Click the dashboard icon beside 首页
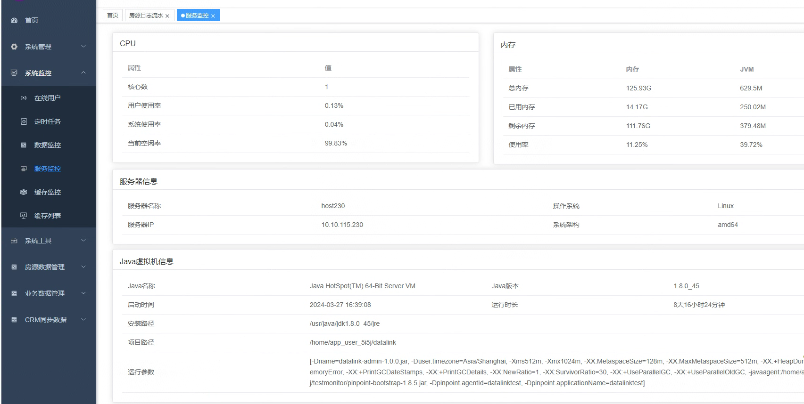The height and width of the screenshot is (404, 804). (14, 20)
